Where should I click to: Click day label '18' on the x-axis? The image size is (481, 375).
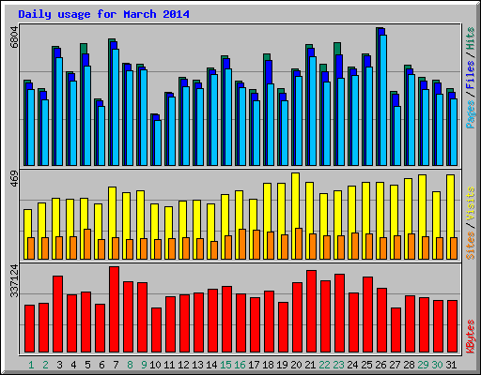coord(268,365)
